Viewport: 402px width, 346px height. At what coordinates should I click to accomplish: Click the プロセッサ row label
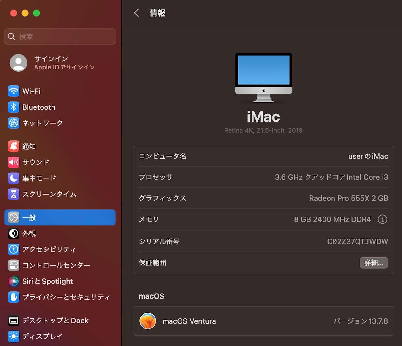[156, 177]
